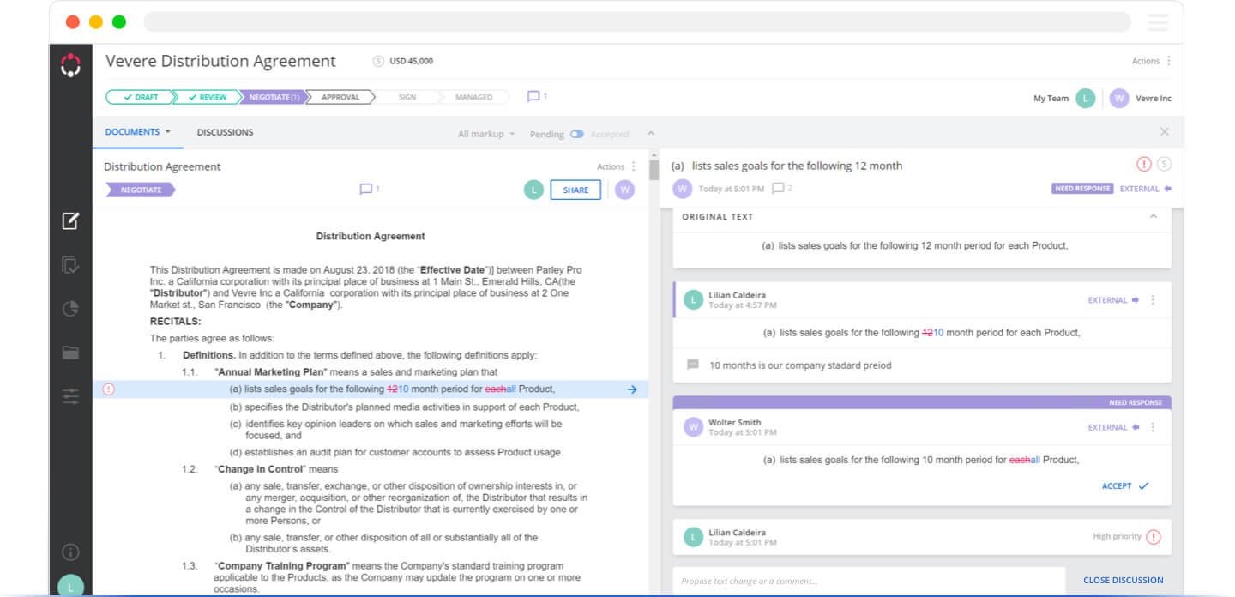Click the USD 45,000 value
Screen dimensions: 1235x597
pyautogui.click(x=411, y=61)
